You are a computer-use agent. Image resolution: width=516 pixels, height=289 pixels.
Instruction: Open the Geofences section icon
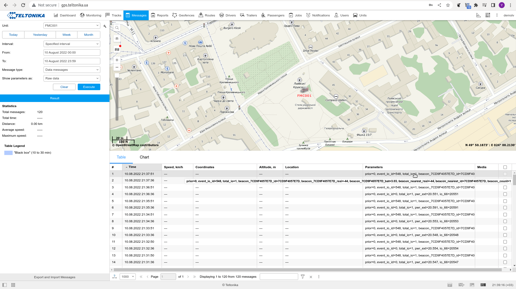tap(174, 15)
